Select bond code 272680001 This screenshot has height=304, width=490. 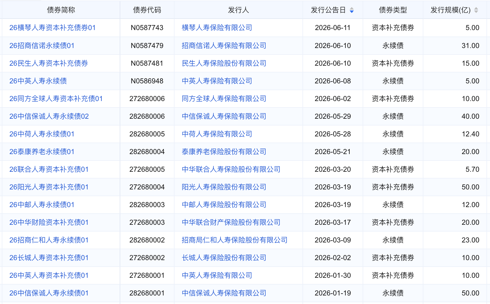pos(147,275)
